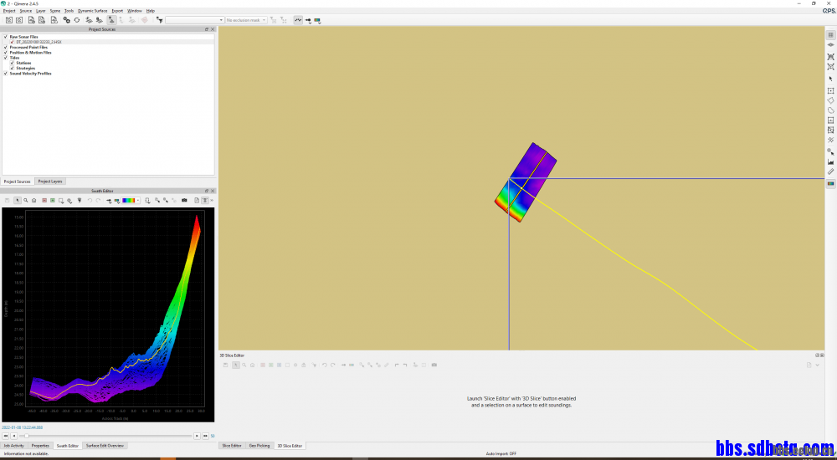Open the empty combo box in main toolbar
The height and width of the screenshot is (460, 837).
pyautogui.click(x=193, y=19)
